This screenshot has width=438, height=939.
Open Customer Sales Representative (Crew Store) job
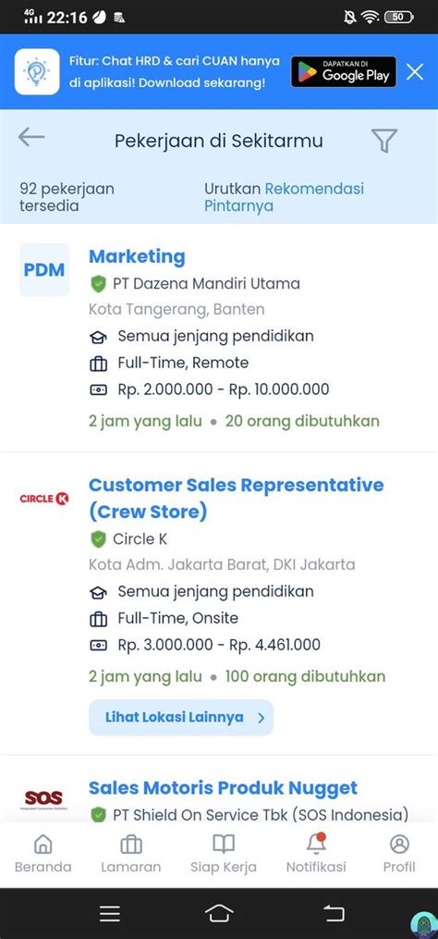click(237, 499)
